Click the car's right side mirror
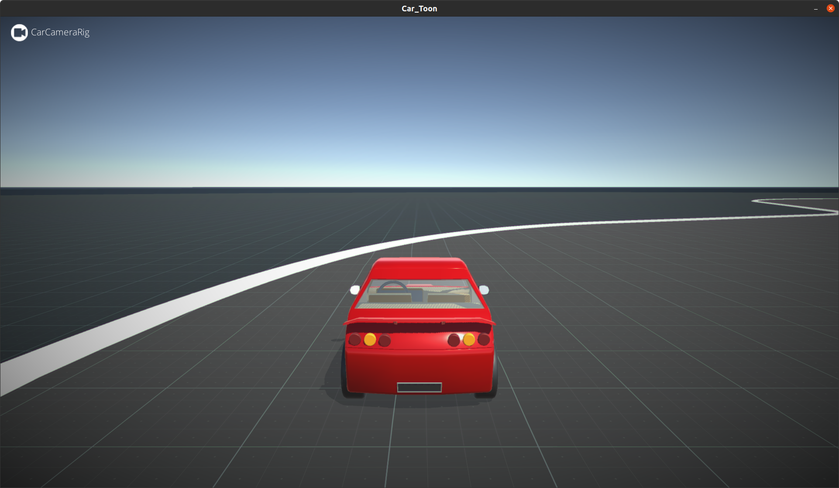This screenshot has width=839, height=488. [485, 290]
